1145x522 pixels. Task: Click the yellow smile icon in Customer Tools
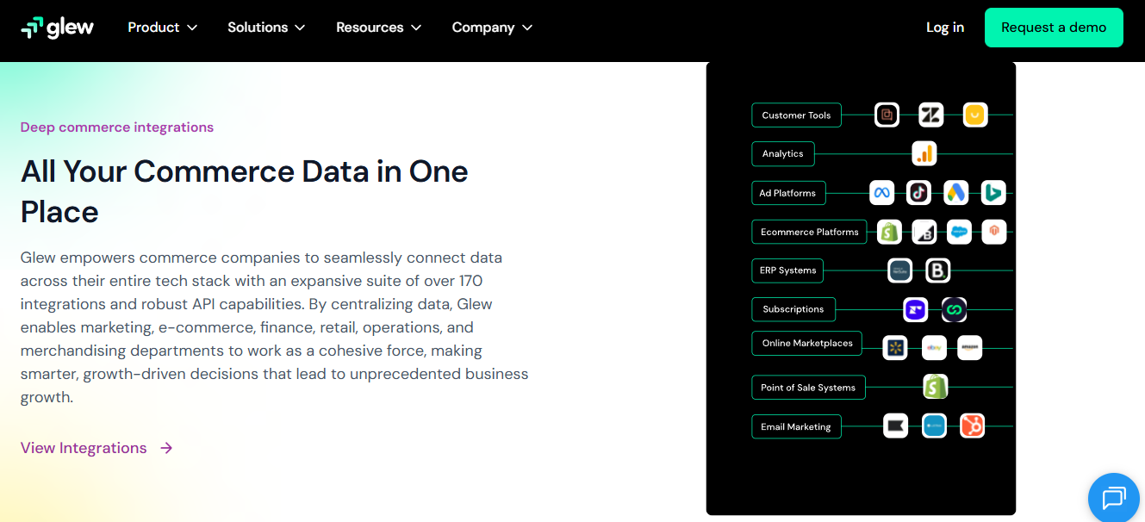[975, 115]
